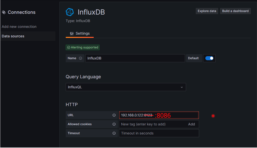Click the Name field info icon
Screen dimensions: 257x148
tap(80, 58)
